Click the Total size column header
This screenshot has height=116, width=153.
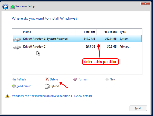86,32
